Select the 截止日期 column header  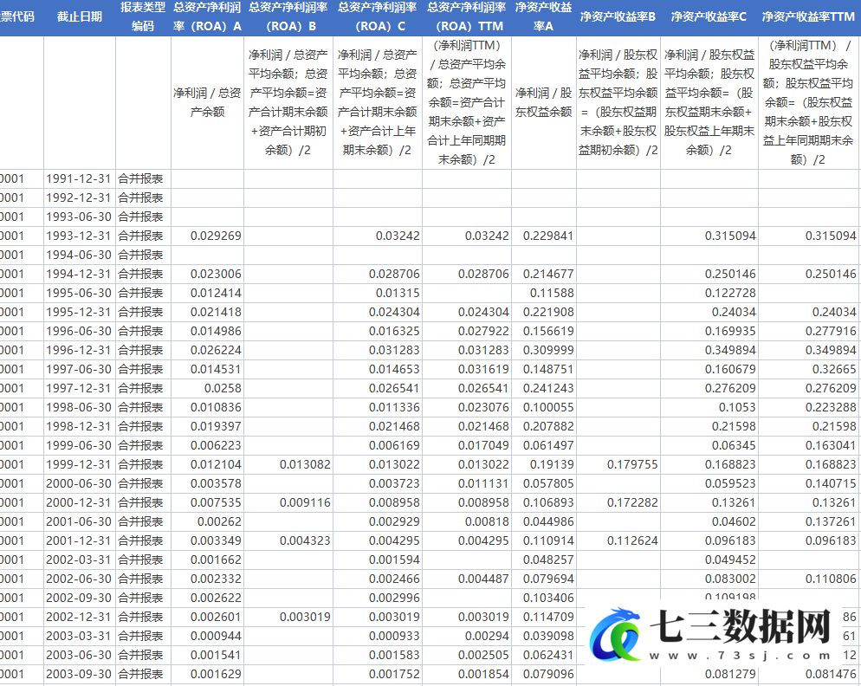pos(80,17)
